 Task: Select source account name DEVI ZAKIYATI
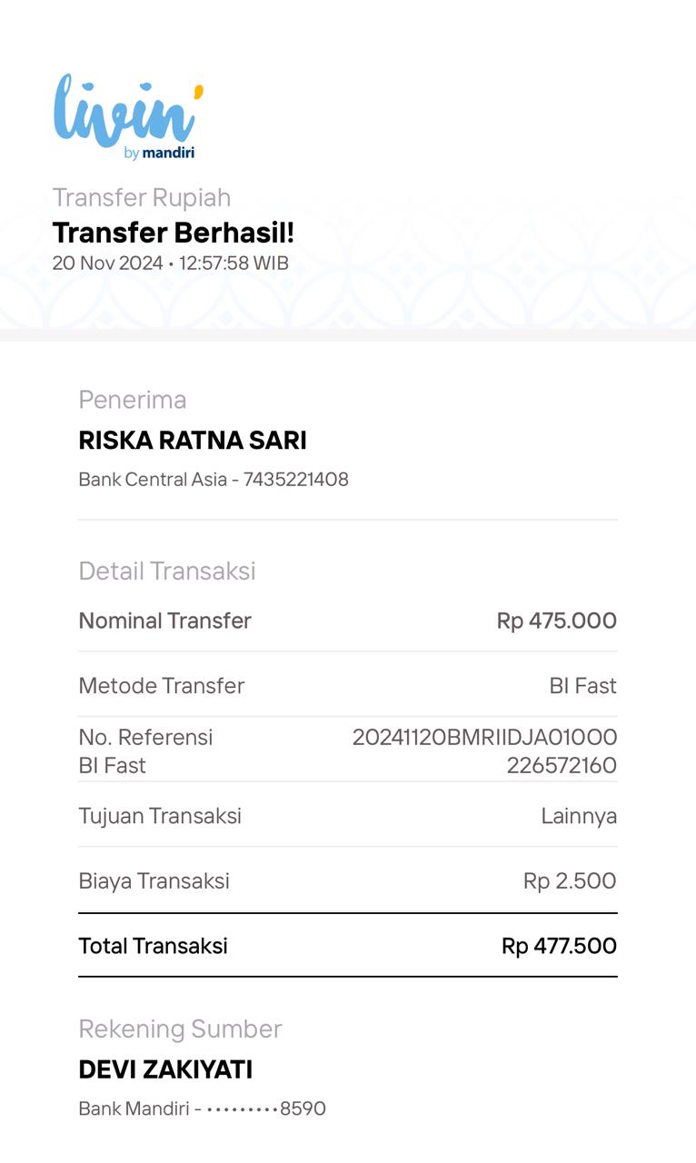(x=165, y=1069)
